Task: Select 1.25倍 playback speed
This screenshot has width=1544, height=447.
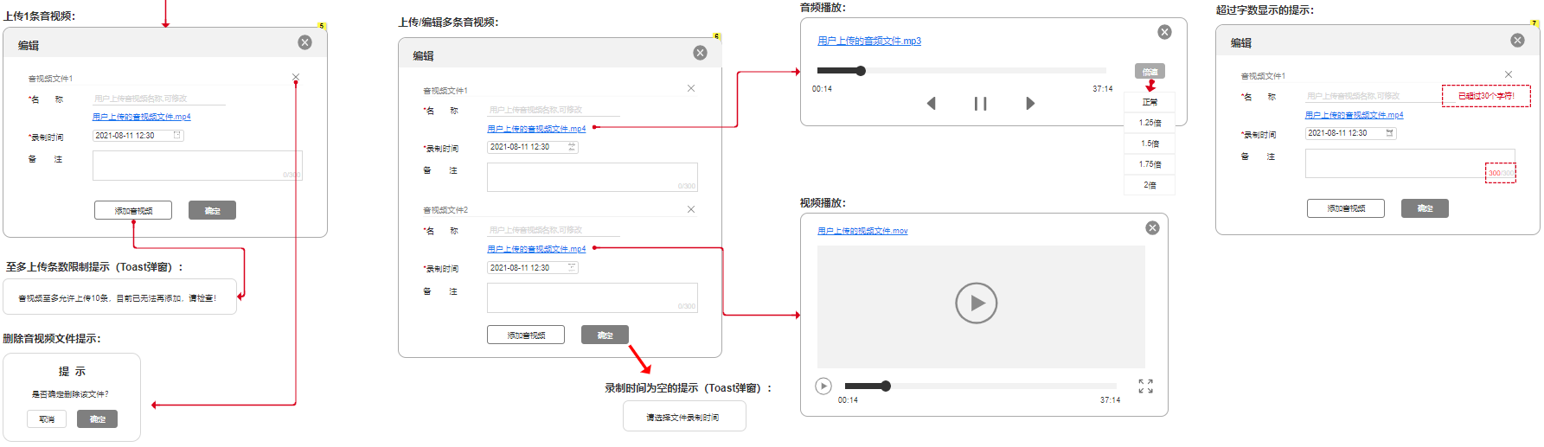Action: [x=1150, y=123]
